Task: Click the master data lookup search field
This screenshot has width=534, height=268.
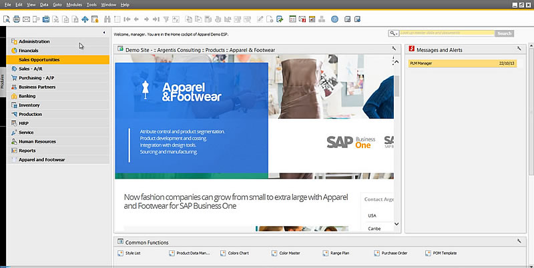Action: (x=446, y=33)
